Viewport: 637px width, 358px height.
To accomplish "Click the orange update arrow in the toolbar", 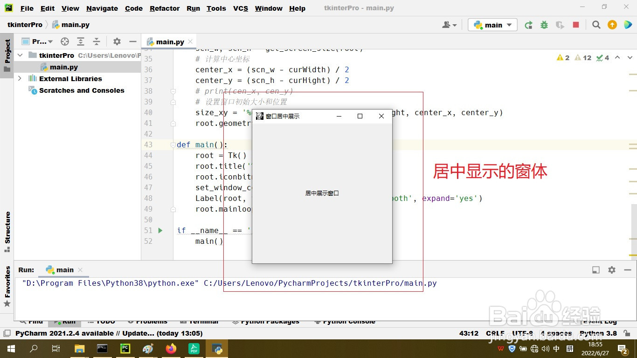I will point(612,25).
